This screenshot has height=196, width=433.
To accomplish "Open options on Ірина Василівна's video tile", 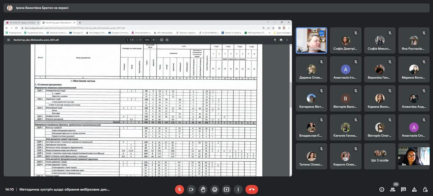I will [x=321, y=33].
